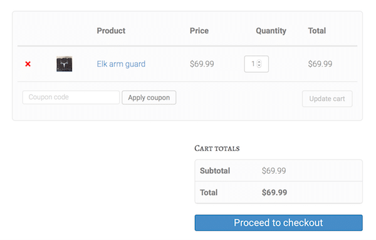Select the Total column header
This screenshot has width=376, height=240.
[316, 31]
